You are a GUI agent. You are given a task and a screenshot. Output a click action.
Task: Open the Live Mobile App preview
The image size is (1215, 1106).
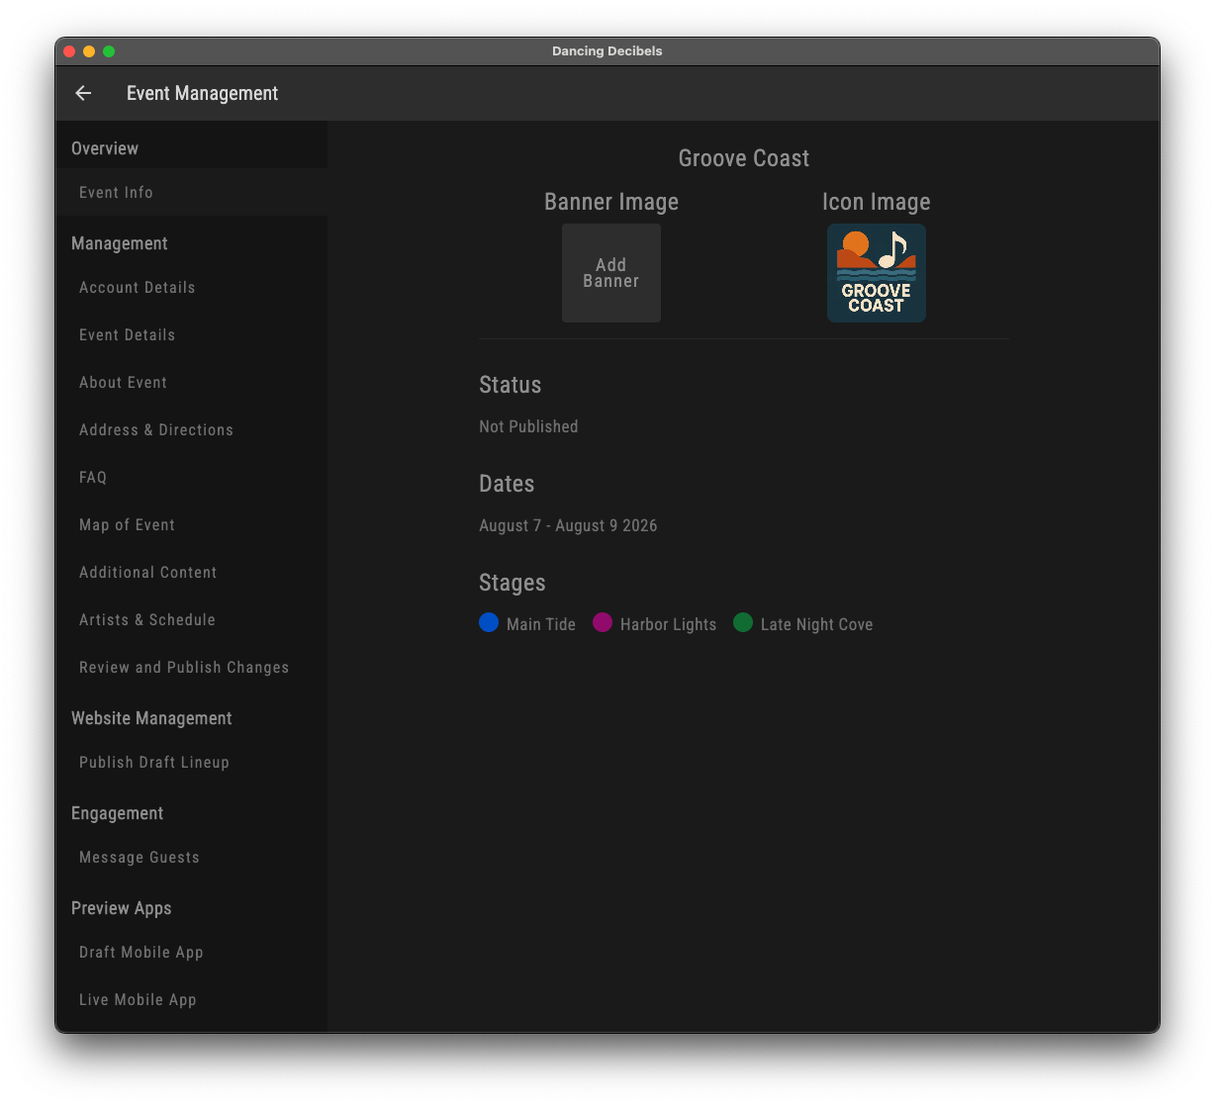tap(138, 1000)
